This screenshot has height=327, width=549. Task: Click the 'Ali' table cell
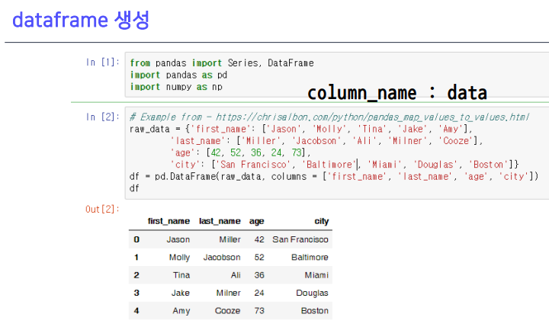[236, 275]
